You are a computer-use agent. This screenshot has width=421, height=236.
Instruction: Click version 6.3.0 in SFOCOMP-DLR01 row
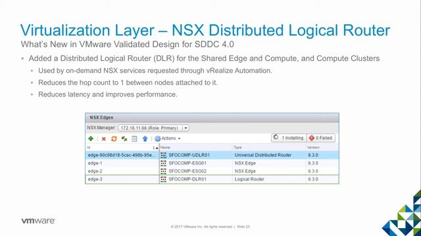(313, 179)
